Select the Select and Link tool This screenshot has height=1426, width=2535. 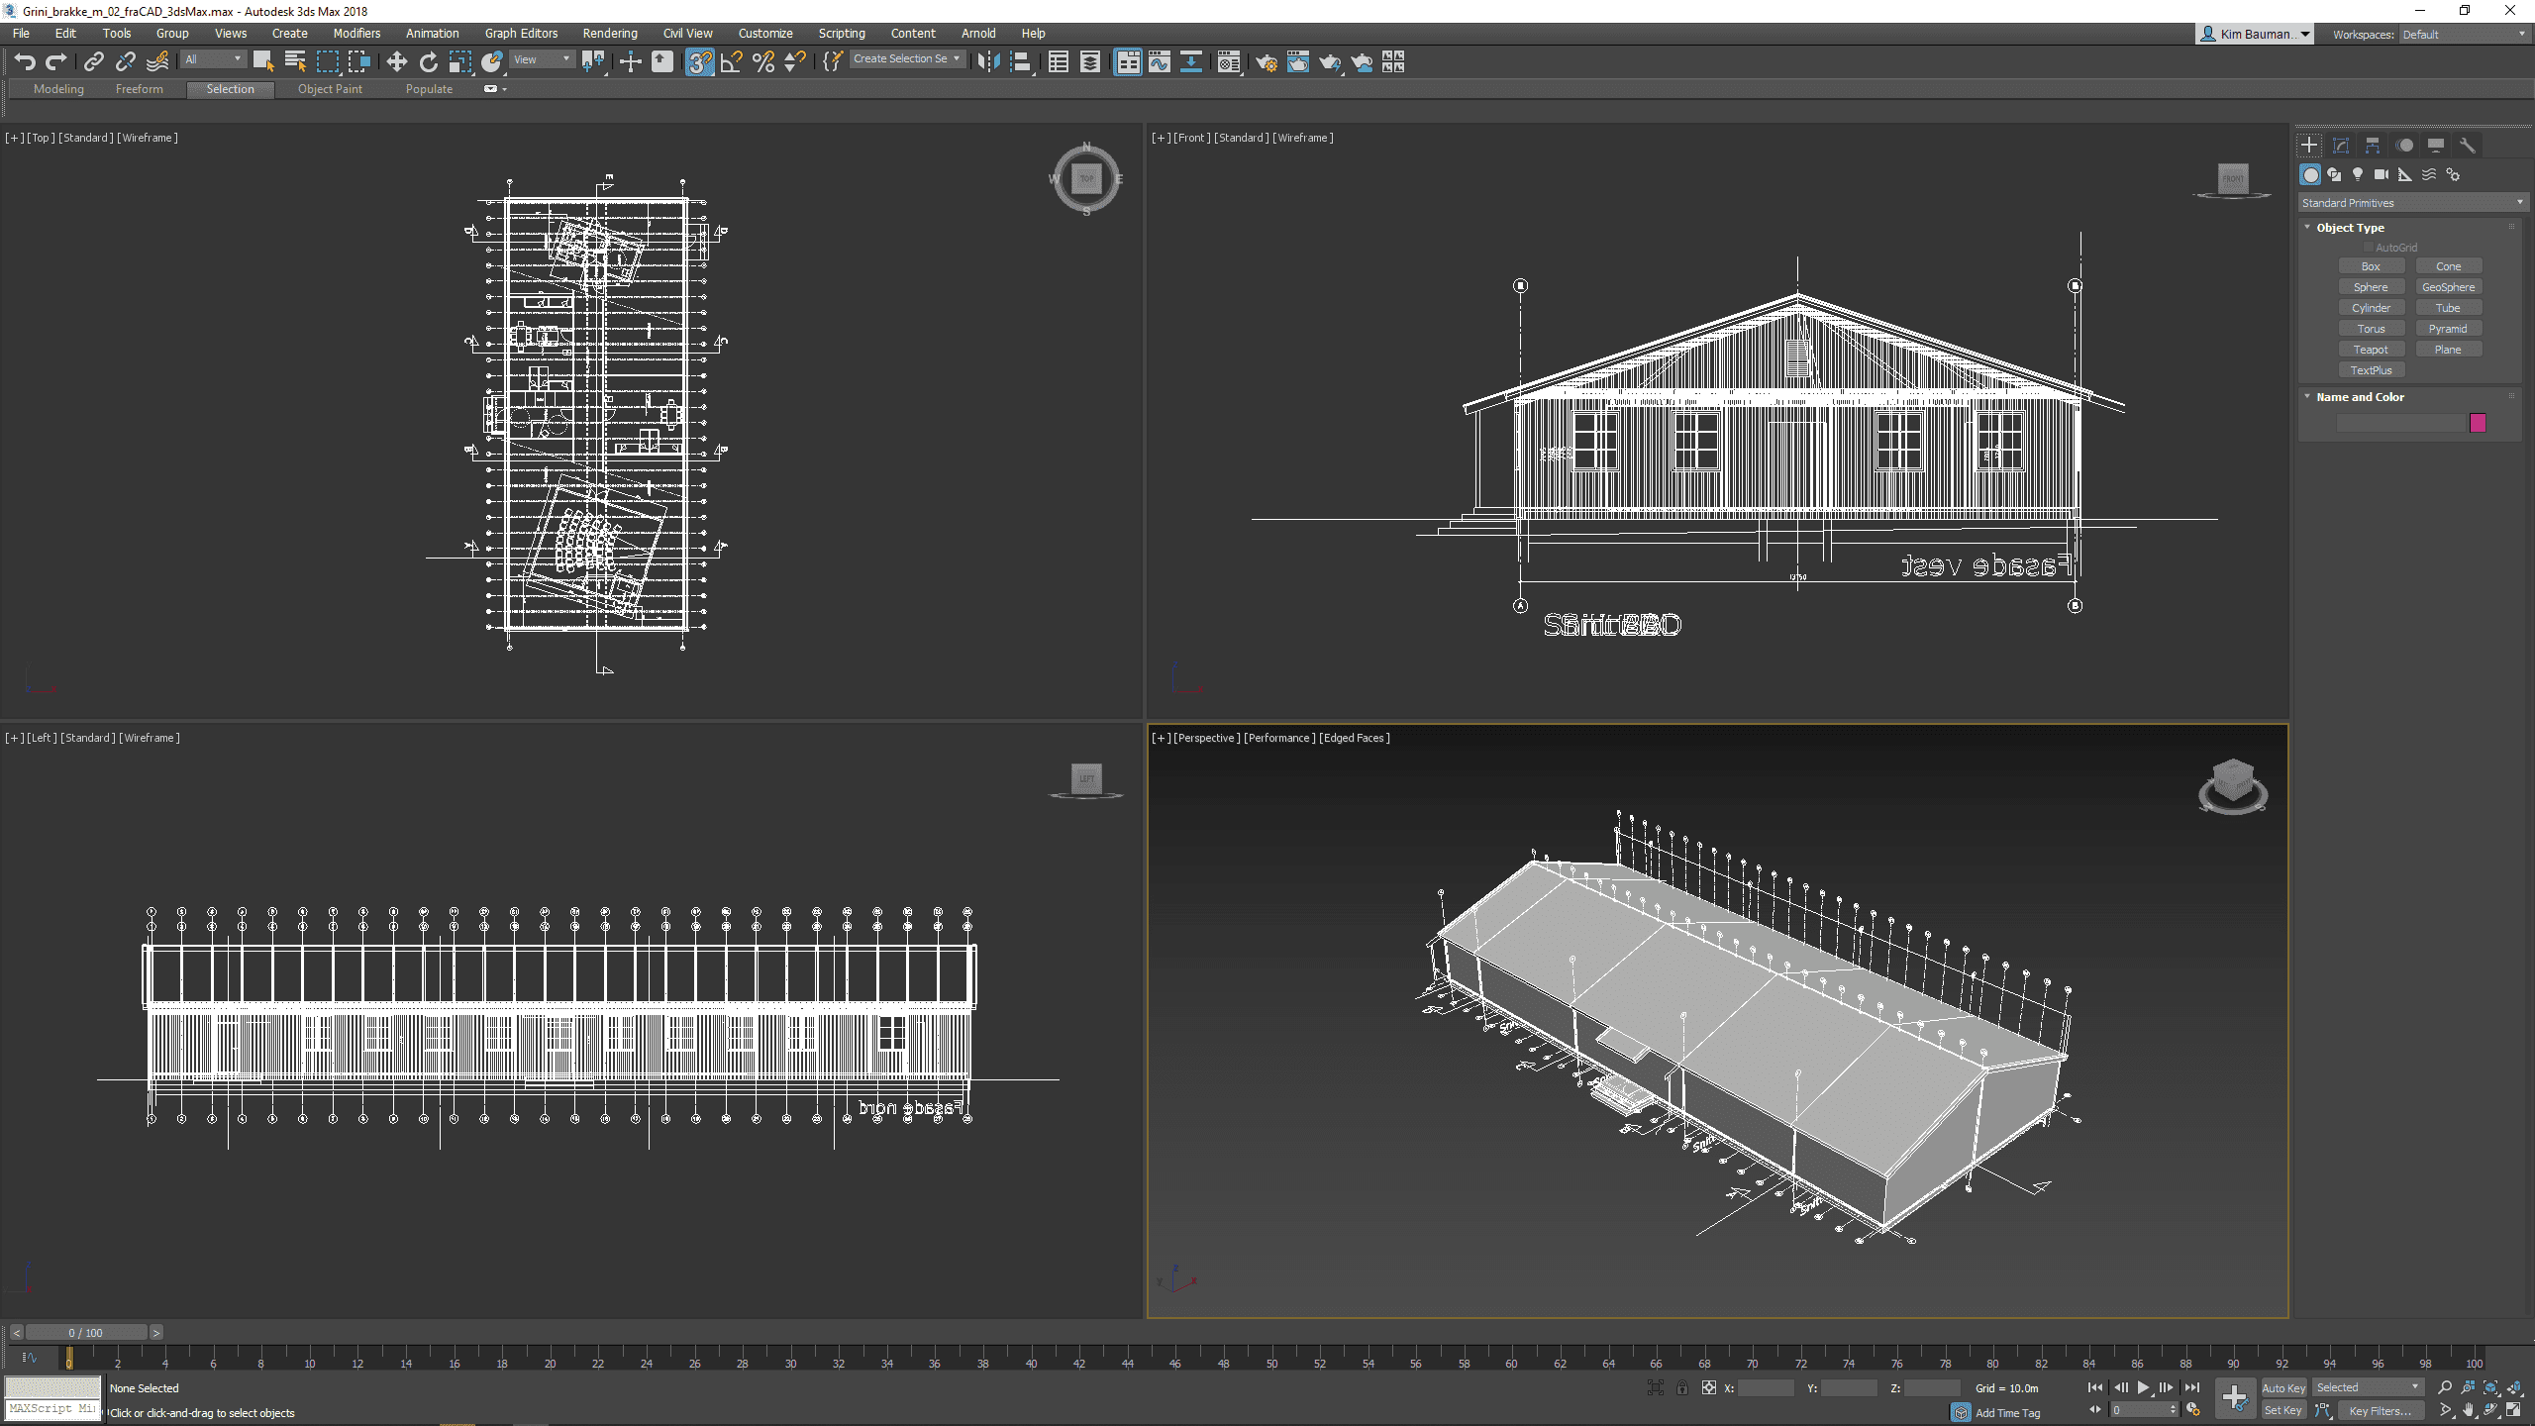93,62
